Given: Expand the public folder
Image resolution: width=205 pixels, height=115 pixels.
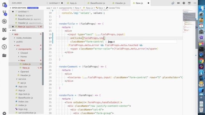Looking at the screenshot, I should (x=20, y=42).
